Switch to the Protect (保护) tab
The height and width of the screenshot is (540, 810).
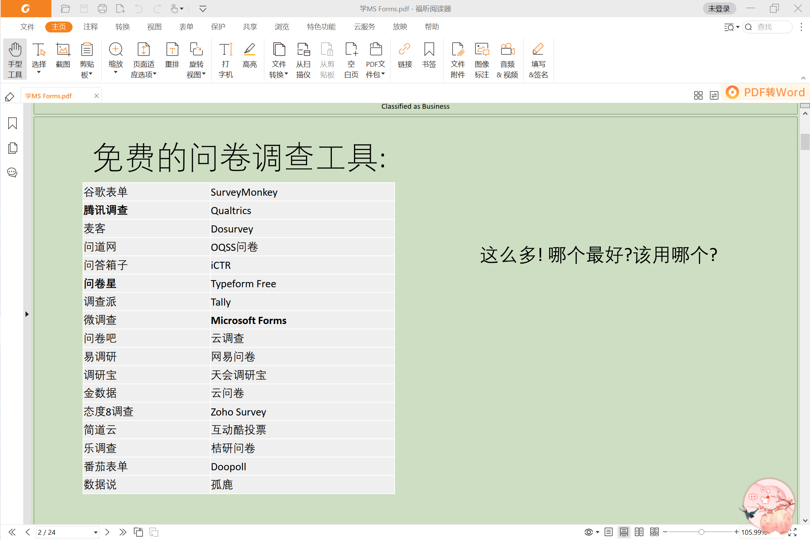pyautogui.click(x=218, y=27)
